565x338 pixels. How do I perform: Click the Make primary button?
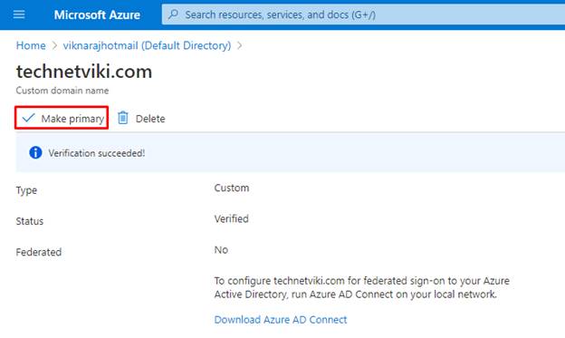point(62,118)
